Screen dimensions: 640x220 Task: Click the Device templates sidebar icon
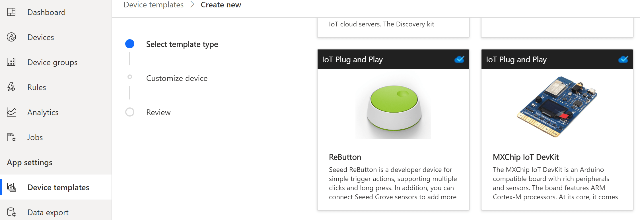coord(11,187)
